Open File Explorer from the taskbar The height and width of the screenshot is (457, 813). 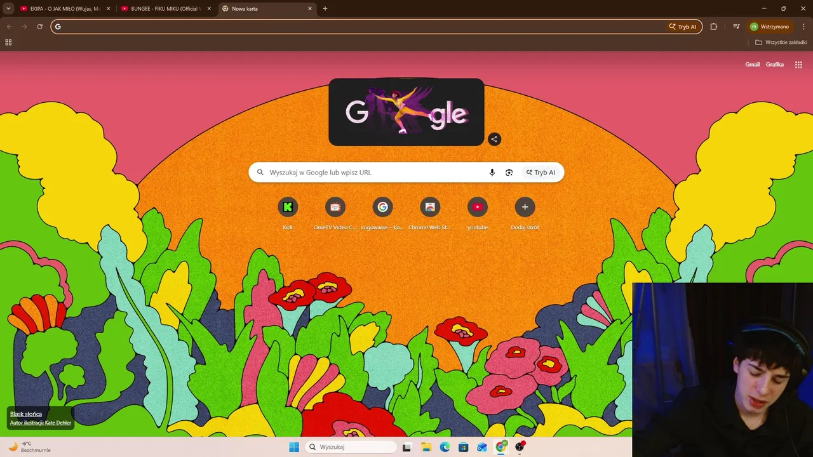[426, 447]
